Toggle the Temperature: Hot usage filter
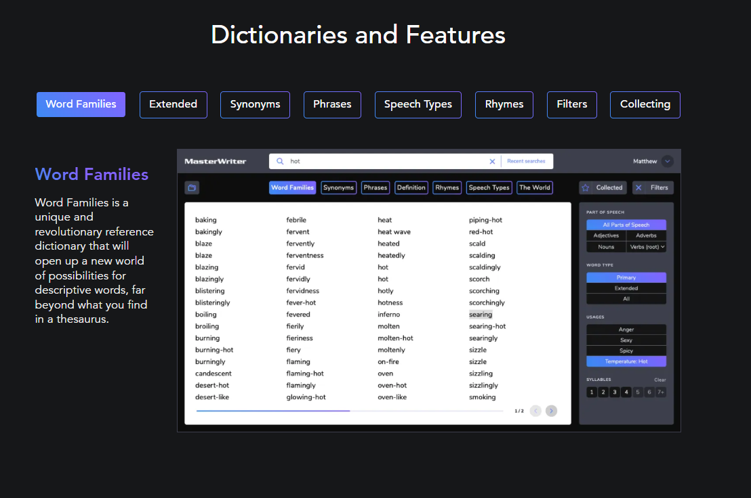The image size is (751, 498). coord(626,362)
